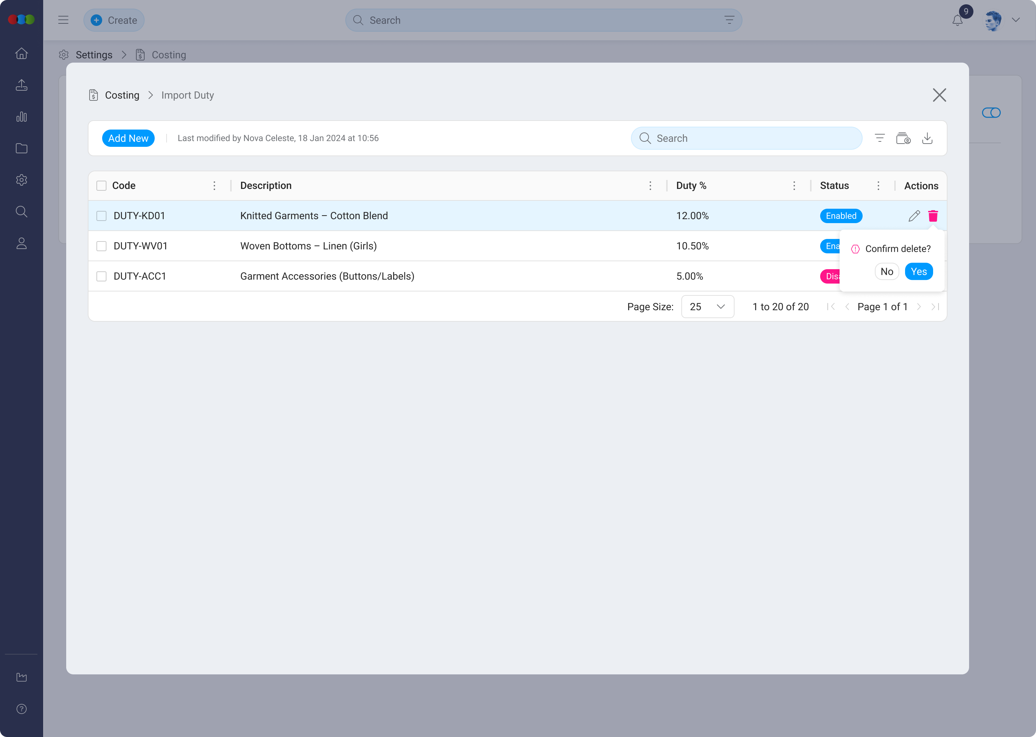
Task: Click the Add New button
Action: (128, 138)
